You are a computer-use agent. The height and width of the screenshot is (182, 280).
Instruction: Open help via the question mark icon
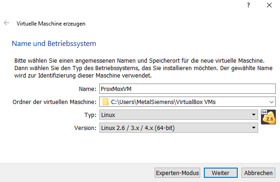[x=248, y=6]
